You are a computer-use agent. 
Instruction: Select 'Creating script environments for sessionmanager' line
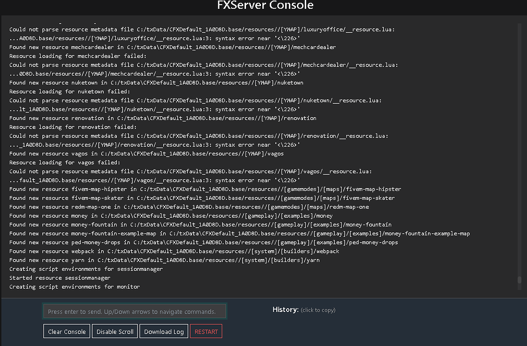tap(86, 269)
